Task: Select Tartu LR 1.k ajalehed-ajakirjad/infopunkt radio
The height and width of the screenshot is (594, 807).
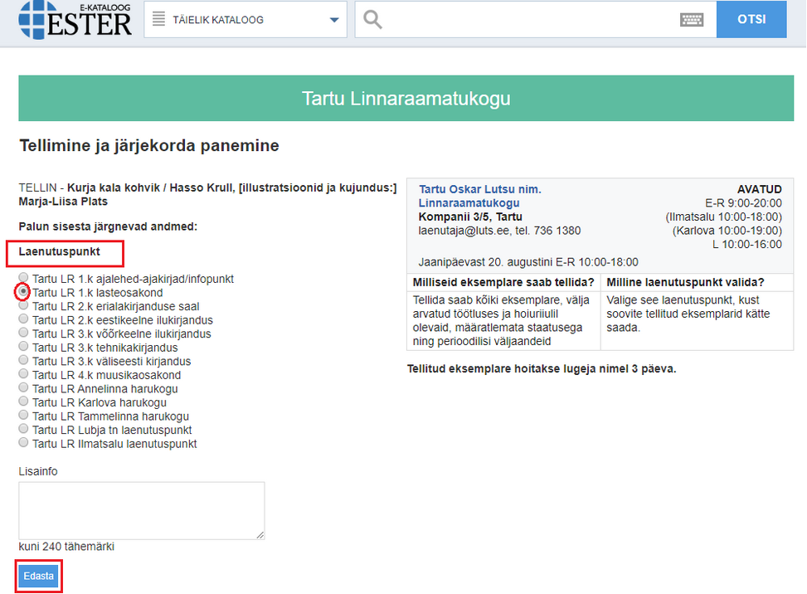Action: pos(23,277)
